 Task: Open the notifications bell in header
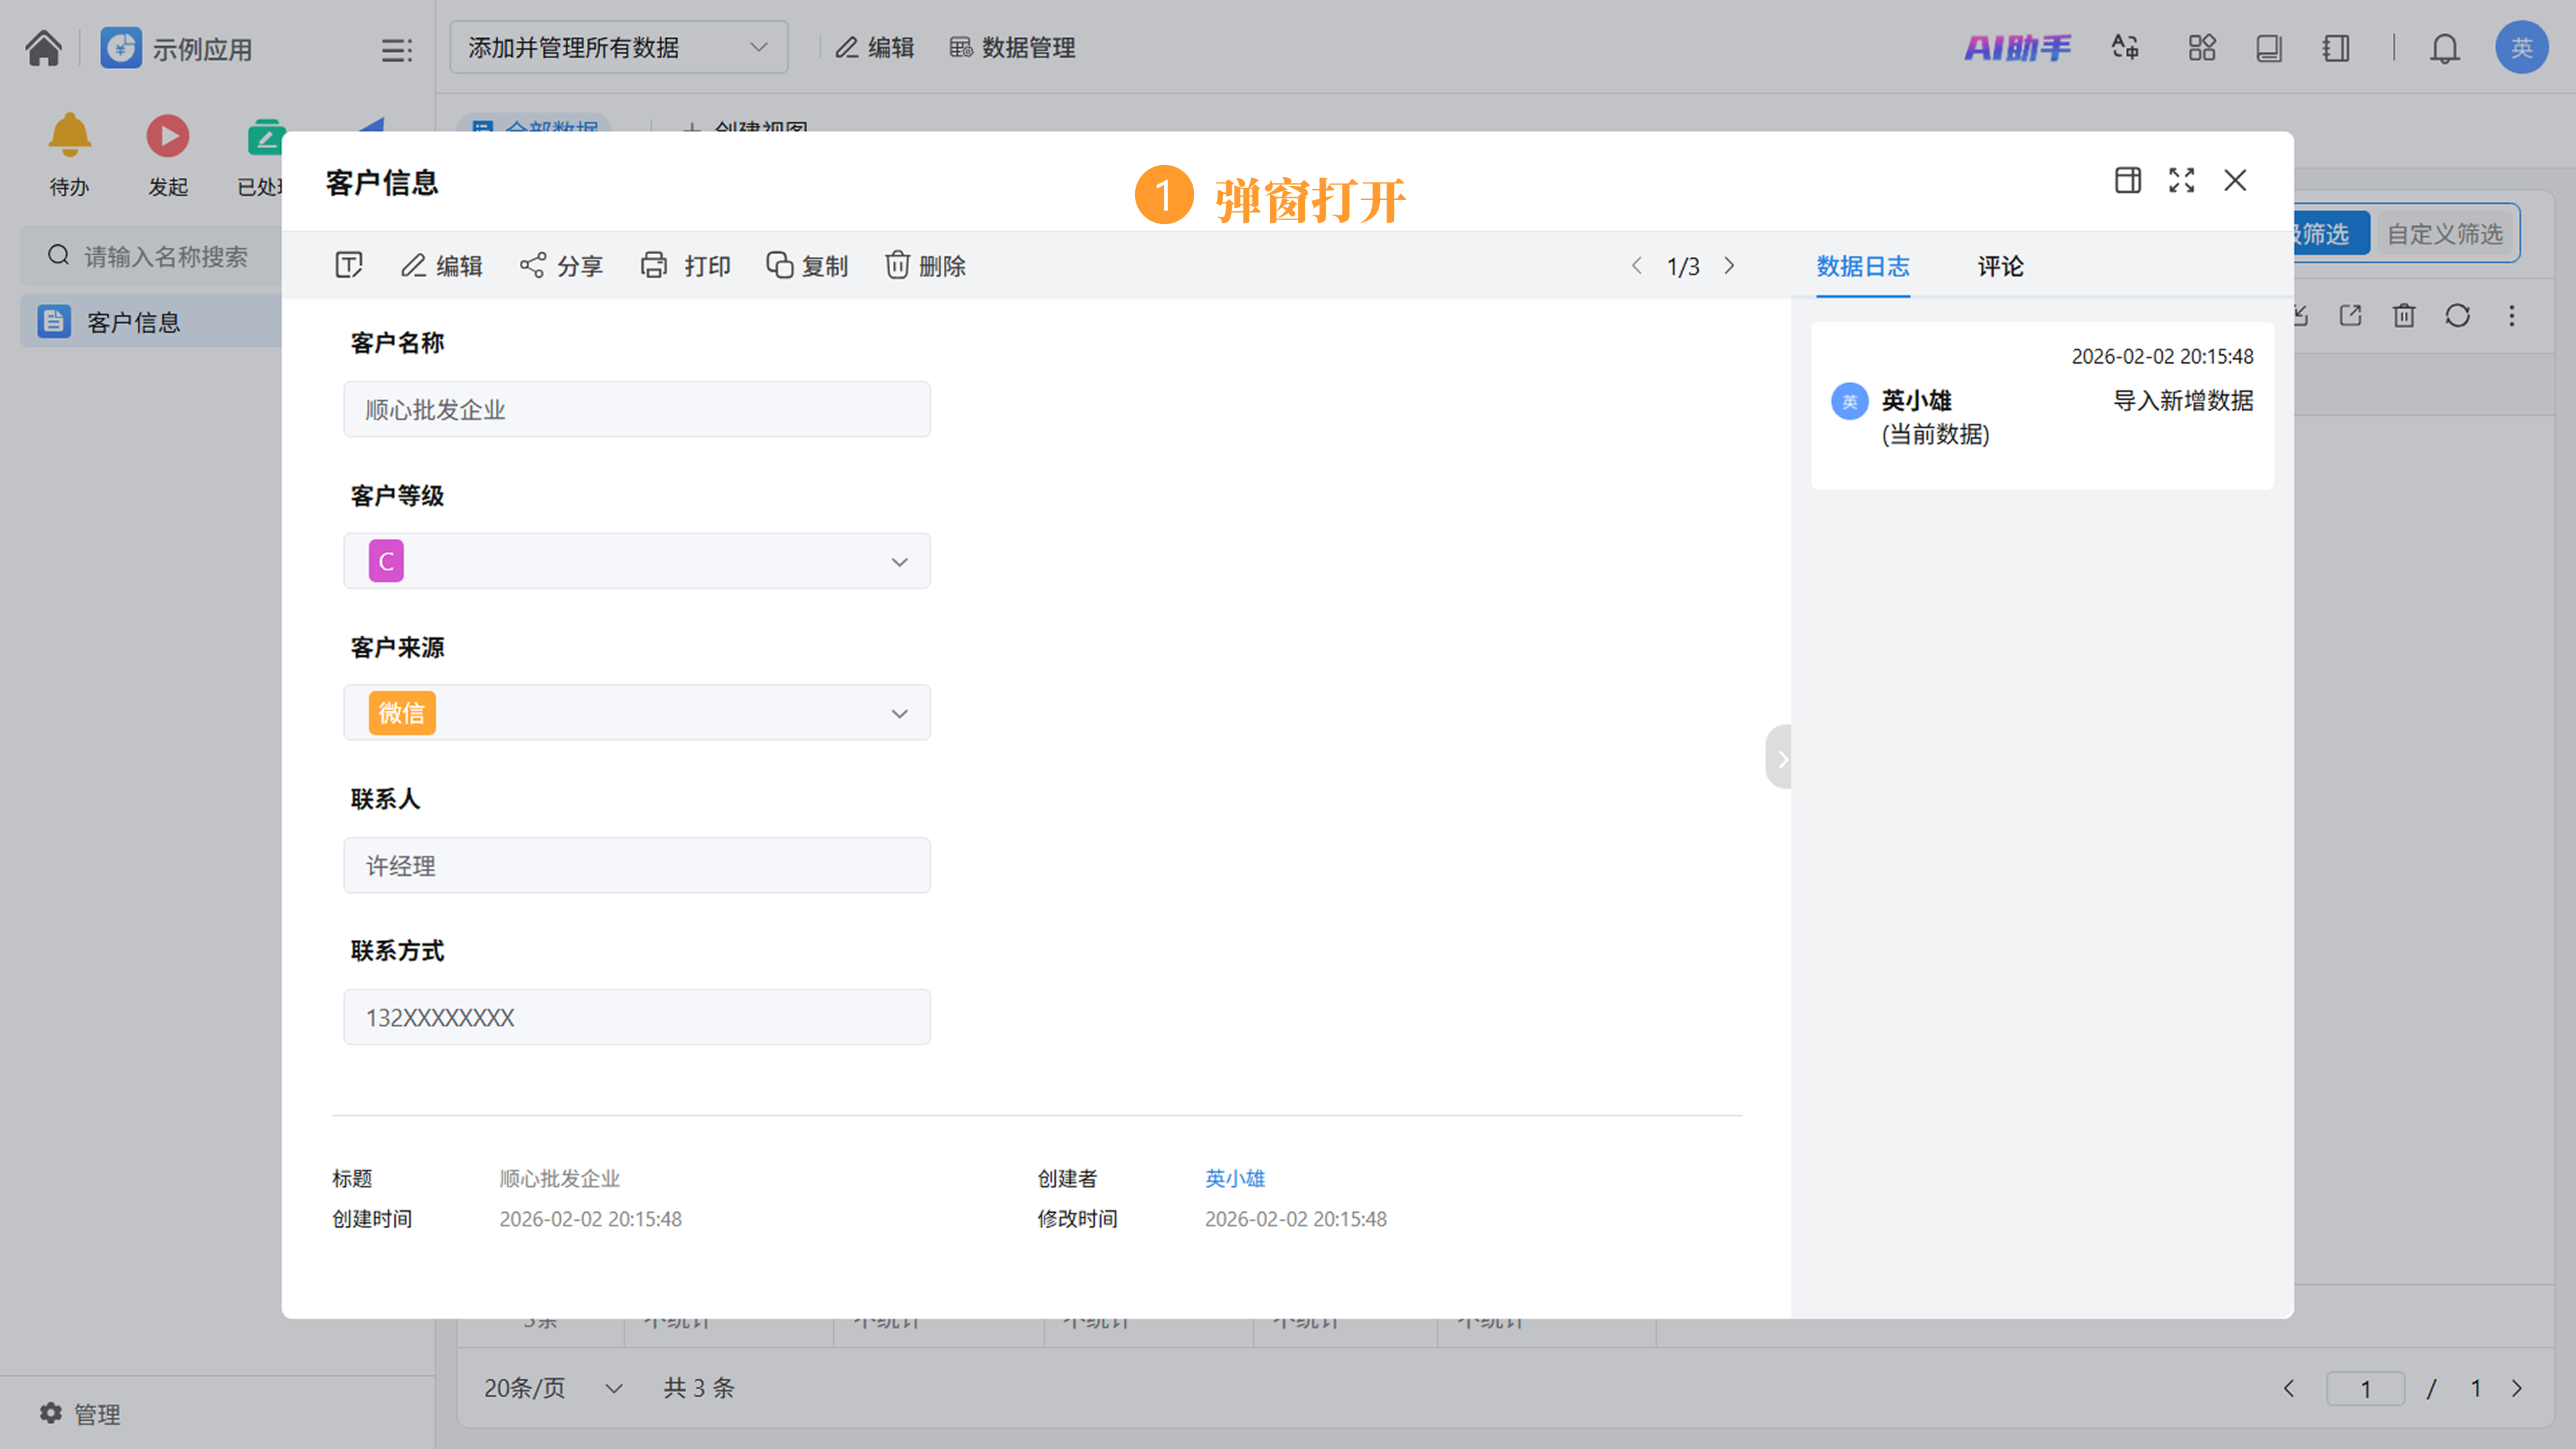click(x=2444, y=48)
